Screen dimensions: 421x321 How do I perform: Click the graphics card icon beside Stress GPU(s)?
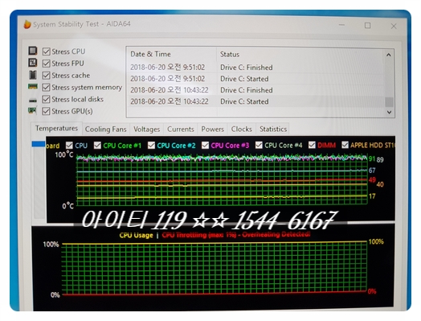point(32,110)
